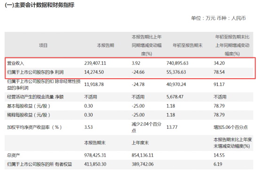Select the heading (一)主要会计数据和财务指标
260x173 pixels.
39,5
